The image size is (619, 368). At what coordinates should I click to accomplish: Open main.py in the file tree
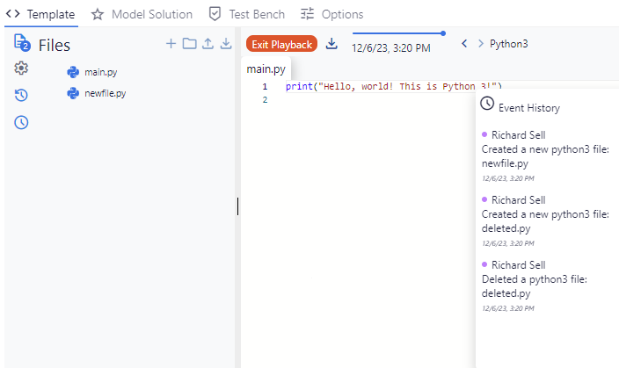(x=100, y=72)
